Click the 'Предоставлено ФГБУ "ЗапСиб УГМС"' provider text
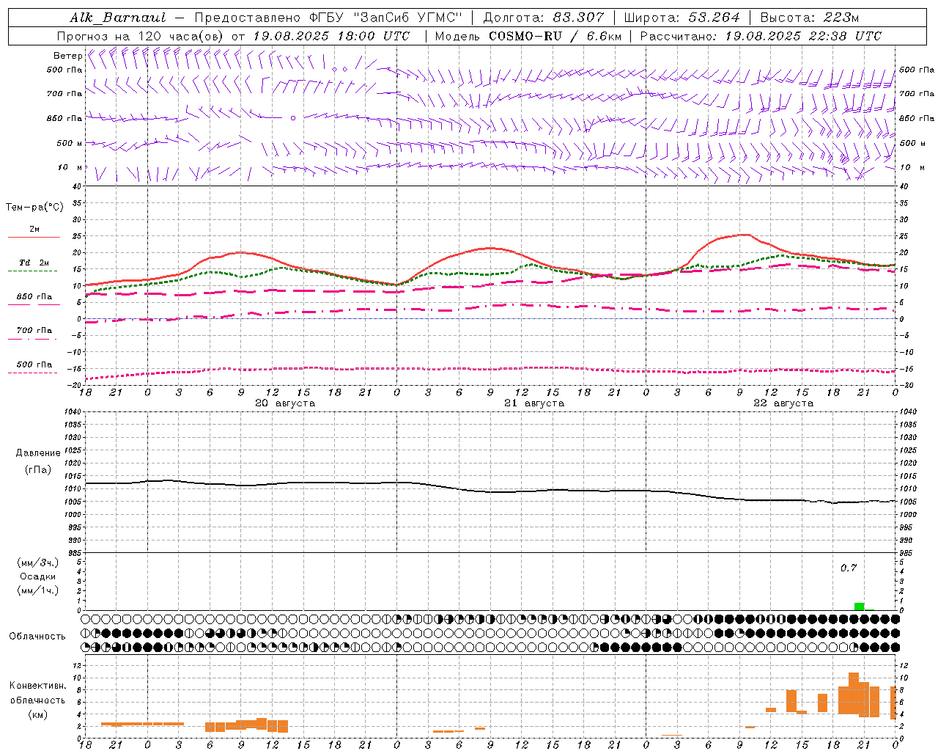Viewport: 938px width, 751px height. [x=329, y=18]
